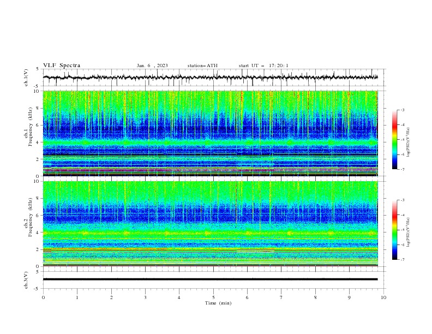Screen dimensions: 432x334
Task: Click time axis tick label "10" at the right end
Action: 383,297
